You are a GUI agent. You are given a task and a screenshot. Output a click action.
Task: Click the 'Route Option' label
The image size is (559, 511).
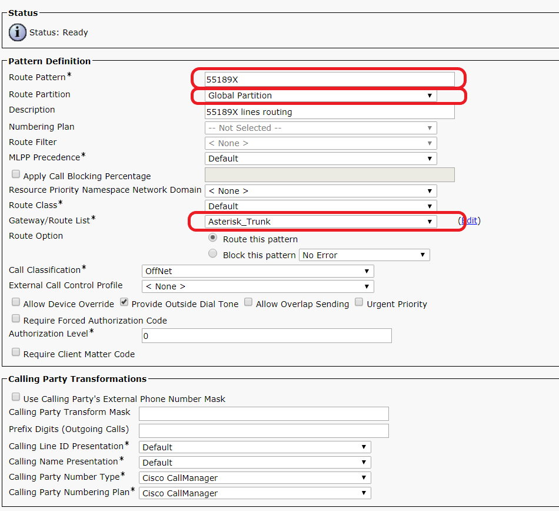click(x=36, y=236)
